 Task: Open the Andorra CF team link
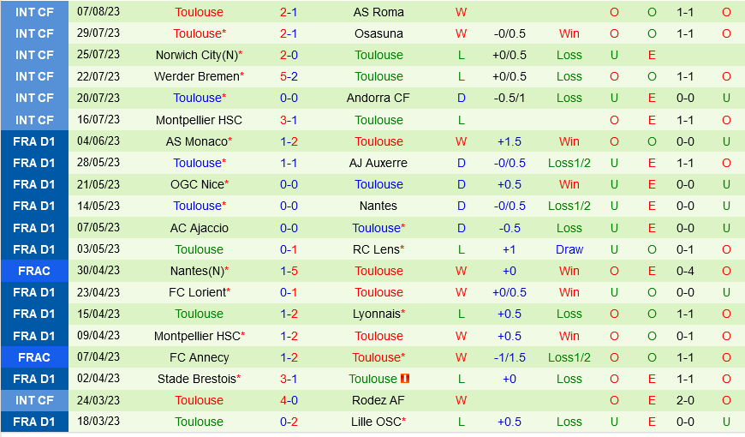(378, 98)
